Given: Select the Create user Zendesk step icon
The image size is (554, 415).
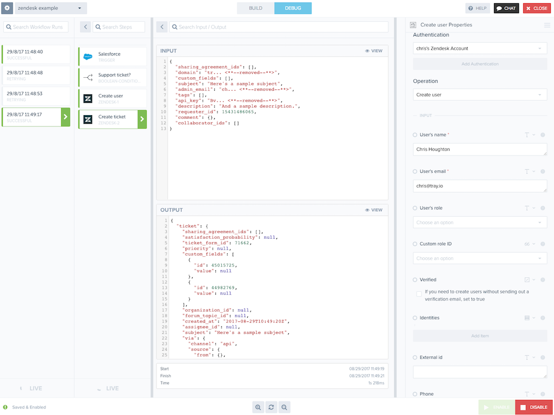Looking at the screenshot, I should click(88, 98).
